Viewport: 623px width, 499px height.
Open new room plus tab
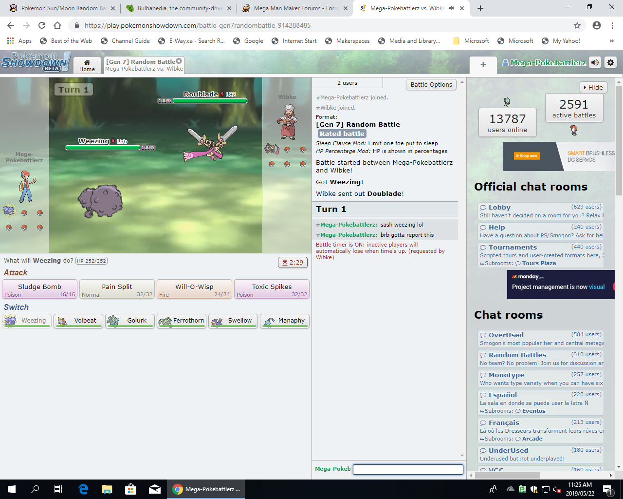tap(483, 65)
